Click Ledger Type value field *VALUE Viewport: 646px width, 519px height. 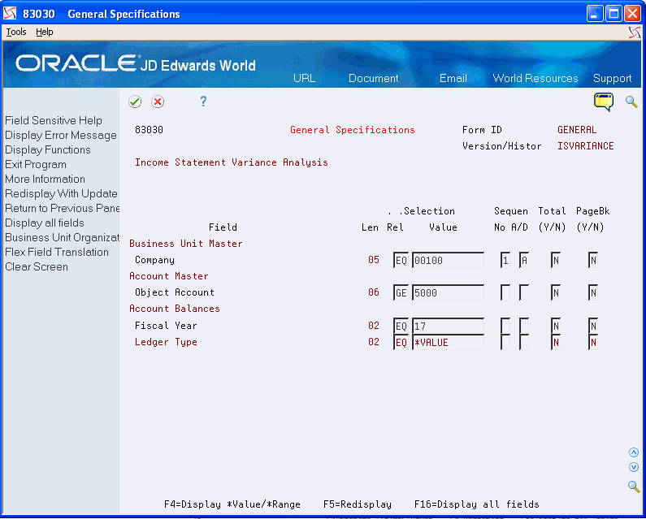click(449, 342)
